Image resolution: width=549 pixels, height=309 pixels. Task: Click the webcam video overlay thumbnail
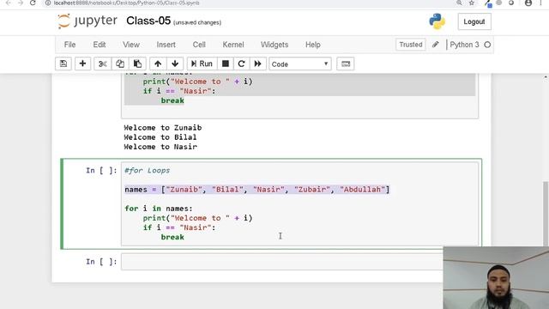[496, 278]
